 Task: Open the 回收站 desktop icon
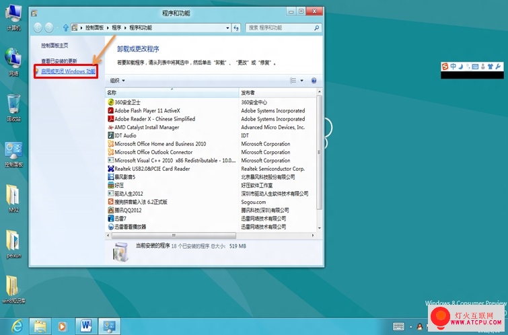tap(13, 108)
